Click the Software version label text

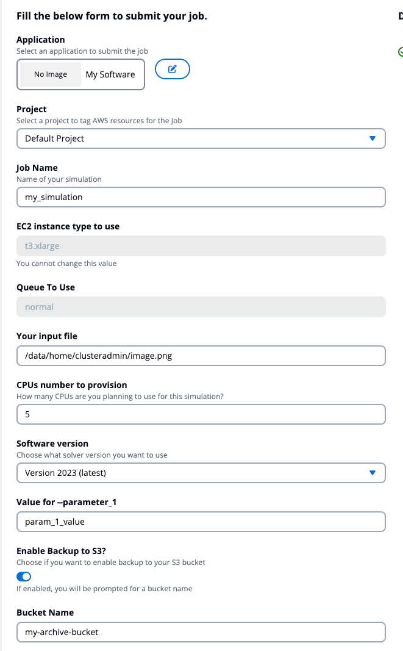point(52,444)
